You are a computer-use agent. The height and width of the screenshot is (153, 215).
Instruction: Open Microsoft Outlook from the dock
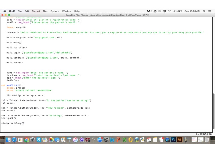click(131, 140)
